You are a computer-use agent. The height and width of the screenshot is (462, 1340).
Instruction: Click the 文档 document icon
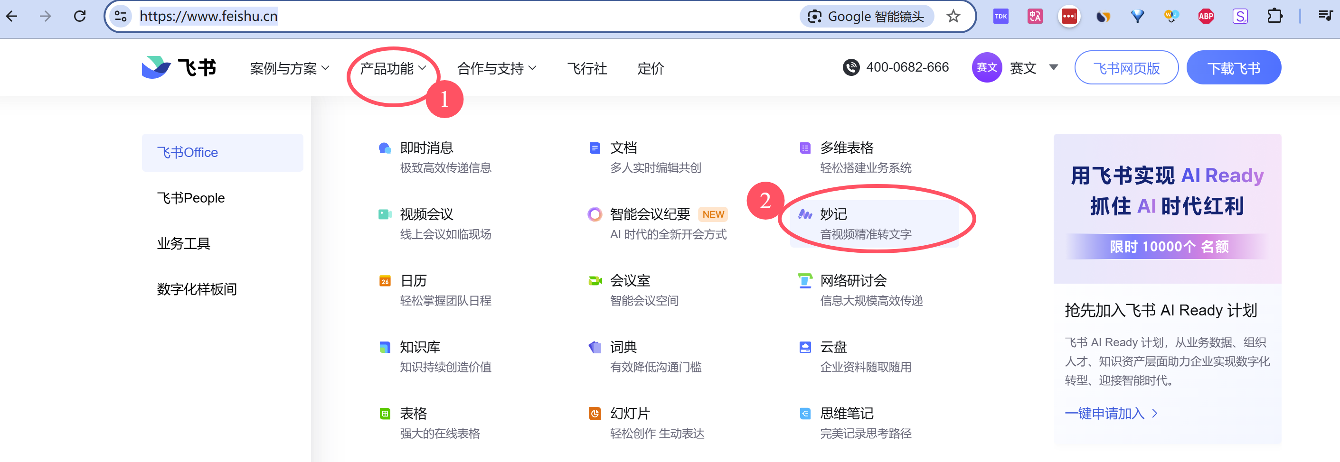(595, 148)
